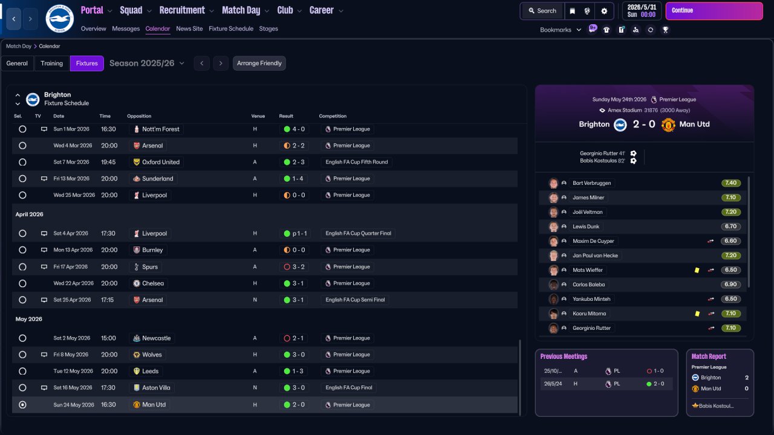Screen dimensions: 774x435
Task: Click the TV icon on the Aston Villa row
Action: pyautogui.click(x=44, y=388)
